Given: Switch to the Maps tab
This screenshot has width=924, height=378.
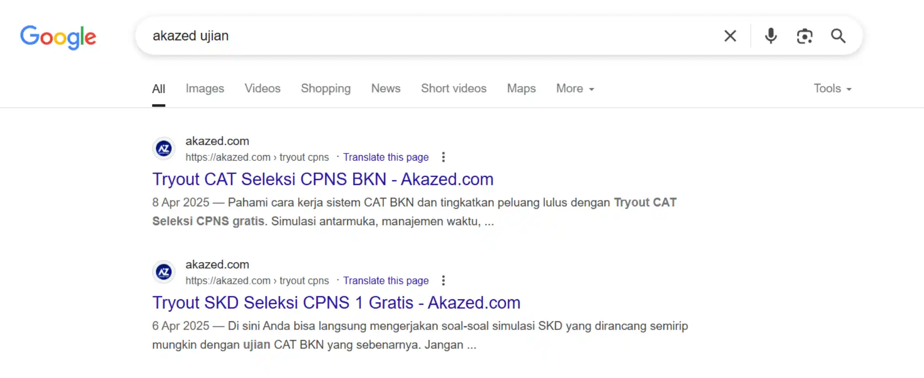Looking at the screenshot, I should (521, 88).
